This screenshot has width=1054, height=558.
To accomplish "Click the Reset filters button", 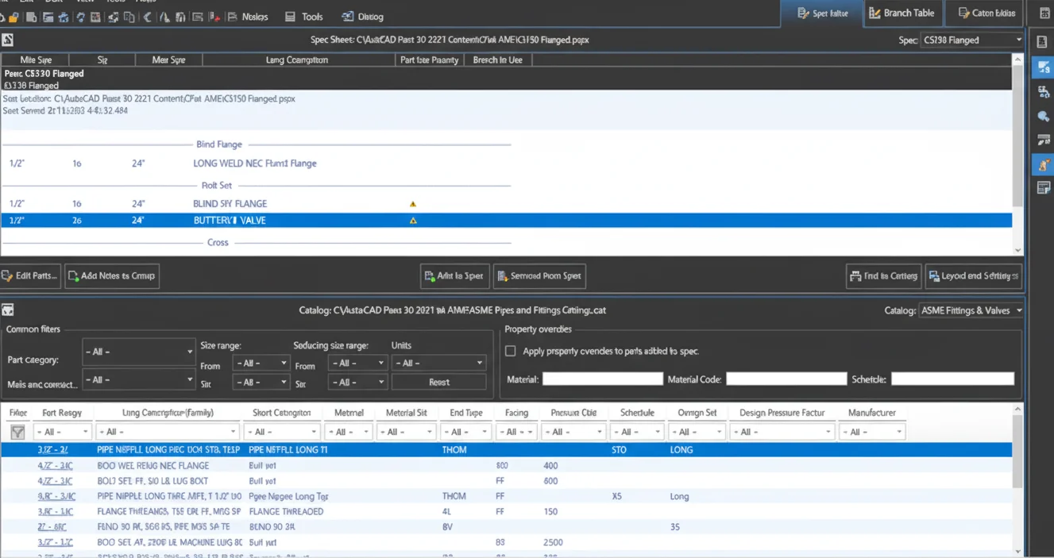I will pos(438,382).
